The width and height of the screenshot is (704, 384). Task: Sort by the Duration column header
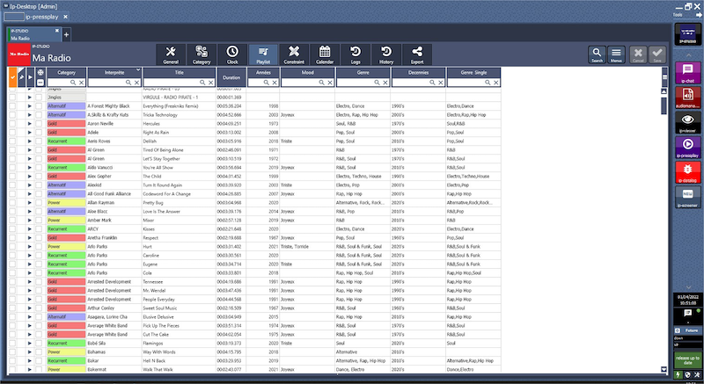[x=231, y=77]
